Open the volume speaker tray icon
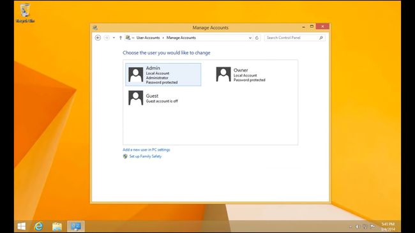The height and width of the screenshot is (233, 415). pyautogui.click(x=358, y=227)
